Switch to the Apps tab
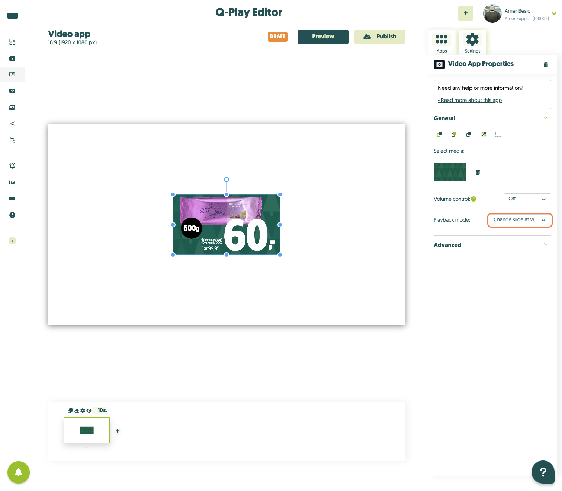The image size is (562, 491). (x=441, y=42)
